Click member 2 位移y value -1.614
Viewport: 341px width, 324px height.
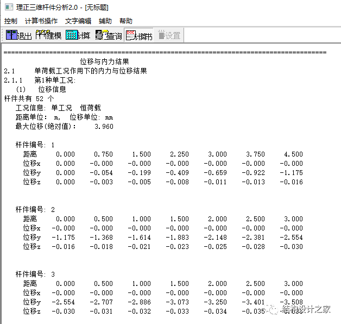coord(140,238)
